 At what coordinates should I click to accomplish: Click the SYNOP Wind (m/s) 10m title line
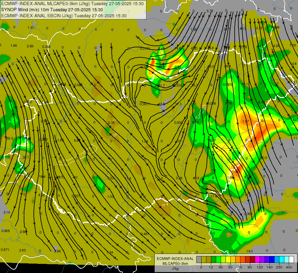tap(52, 10)
